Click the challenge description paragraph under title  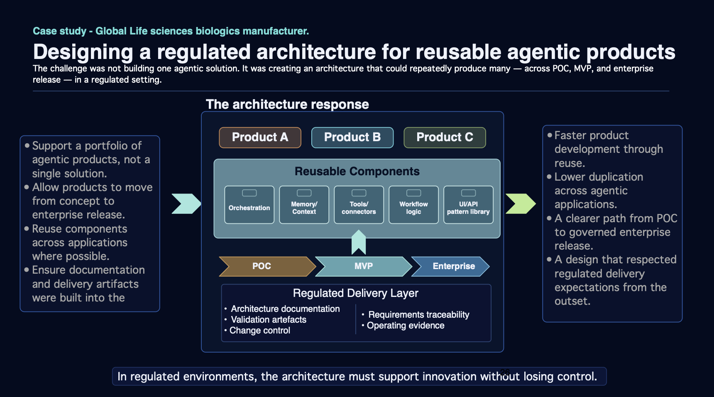343,74
